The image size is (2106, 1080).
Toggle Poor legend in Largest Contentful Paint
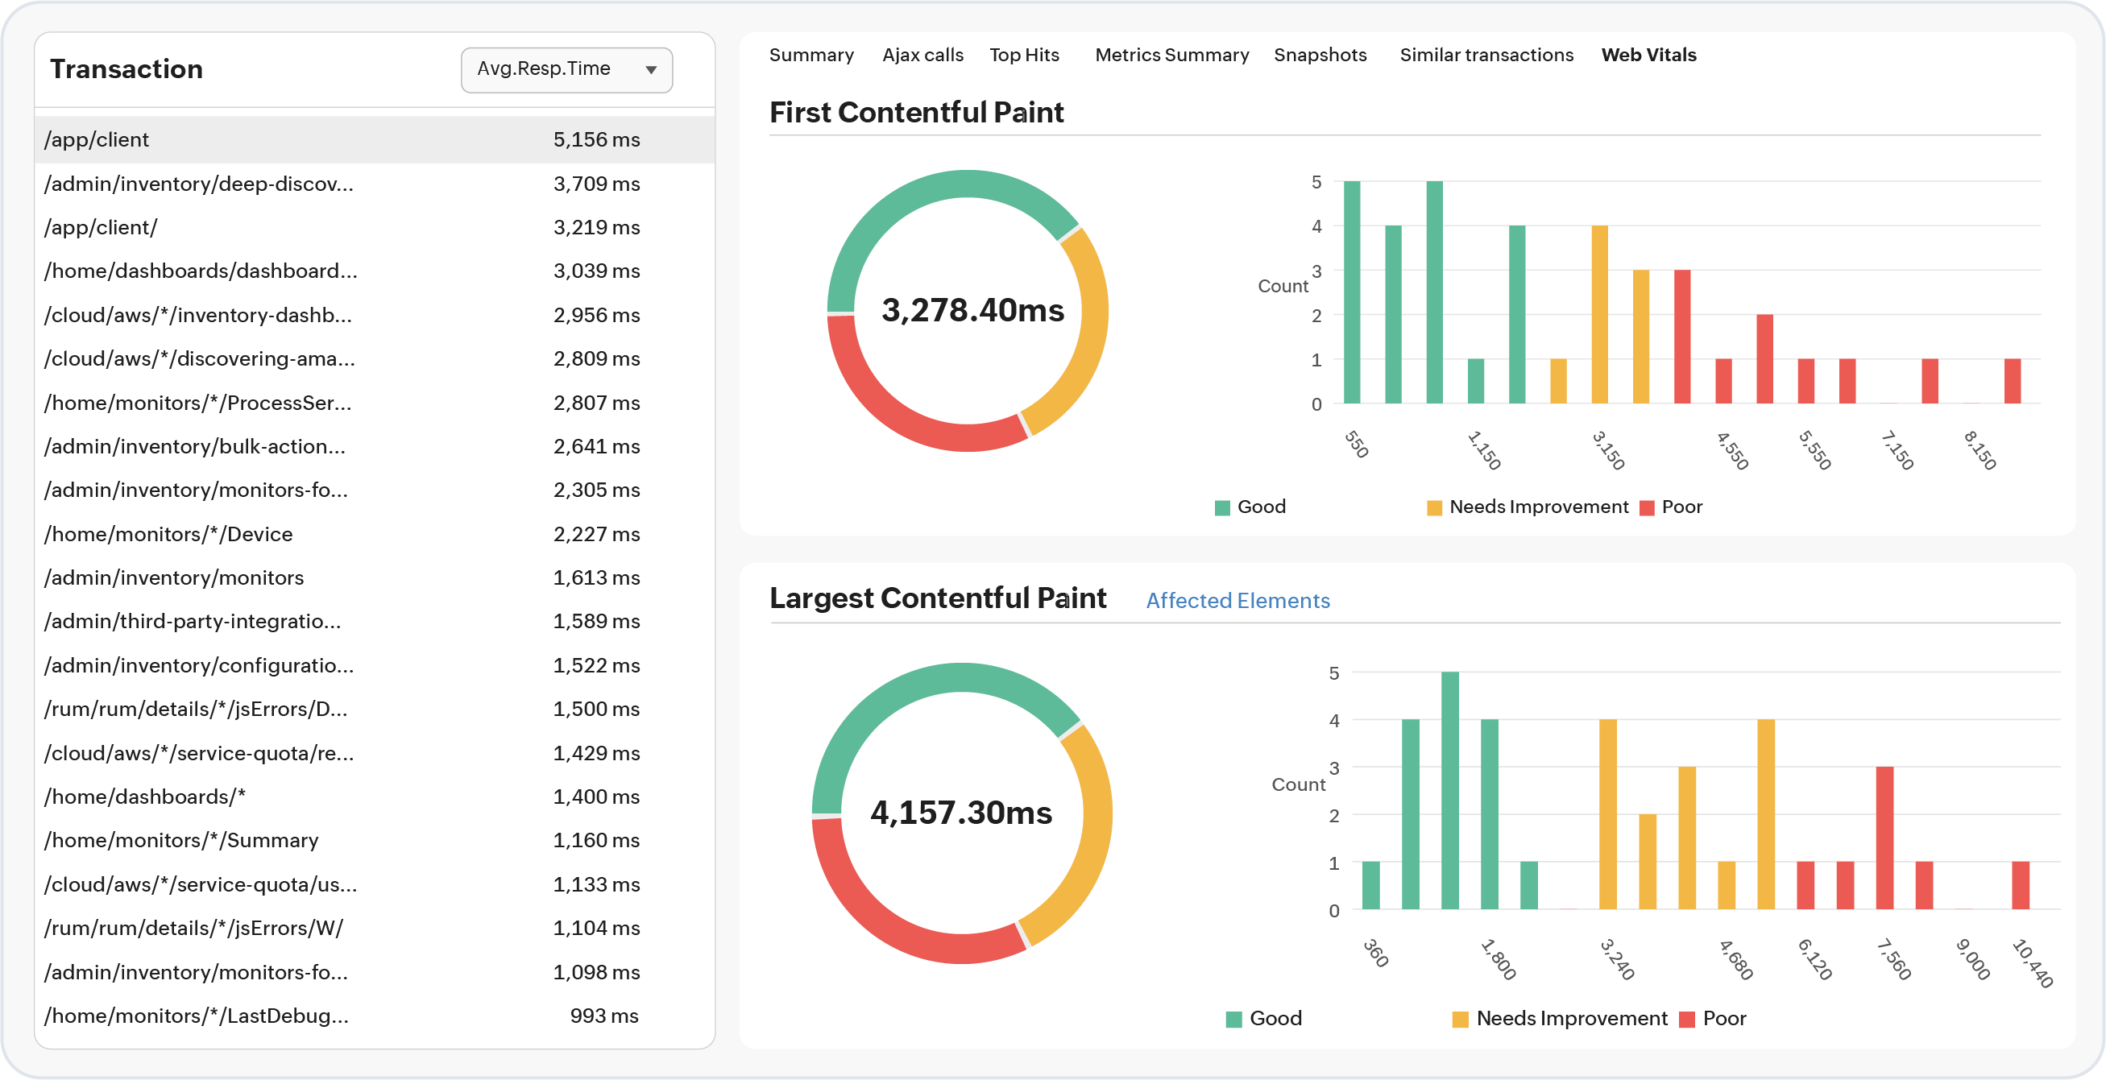click(x=1712, y=1018)
